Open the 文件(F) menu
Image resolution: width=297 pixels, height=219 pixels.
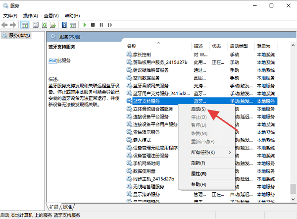[10, 15]
